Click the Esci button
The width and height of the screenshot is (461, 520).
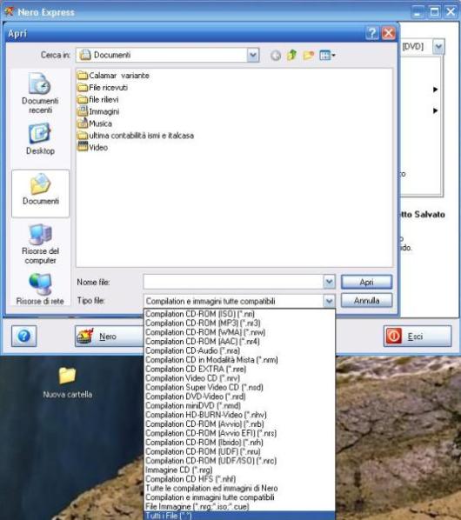[x=418, y=337]
